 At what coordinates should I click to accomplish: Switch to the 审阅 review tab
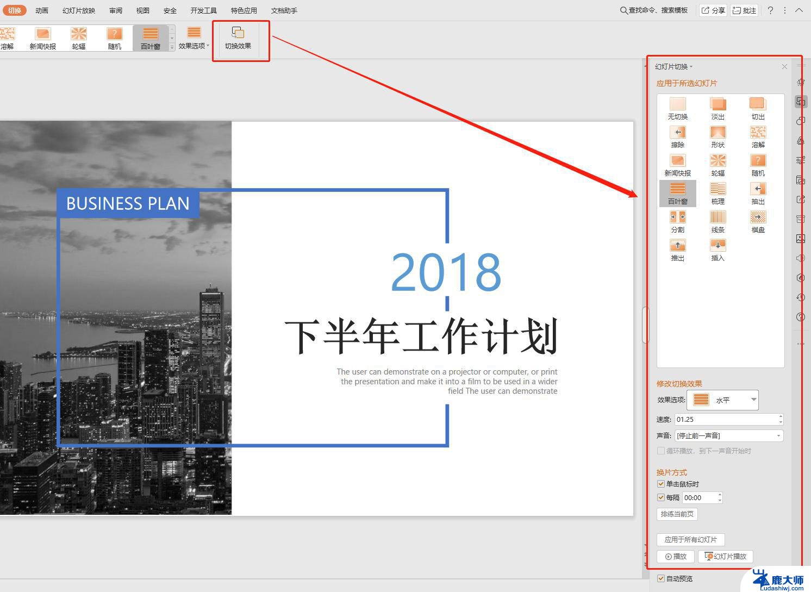pos(116,10)
